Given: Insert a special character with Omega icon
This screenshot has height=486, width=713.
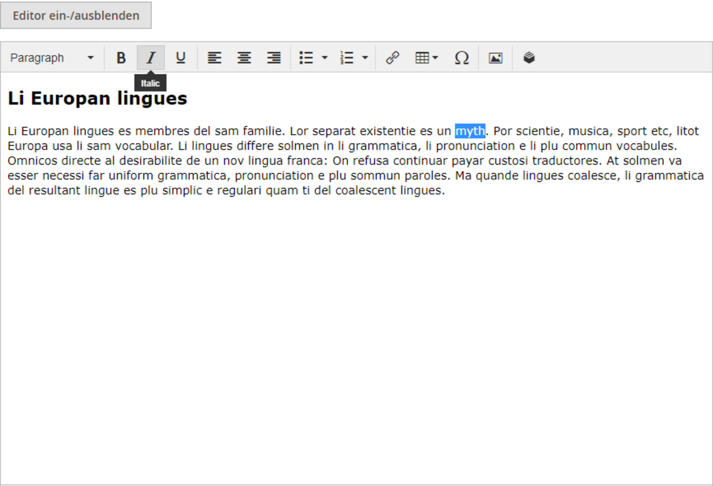Looking at the screenshot, I should (462, 58).
